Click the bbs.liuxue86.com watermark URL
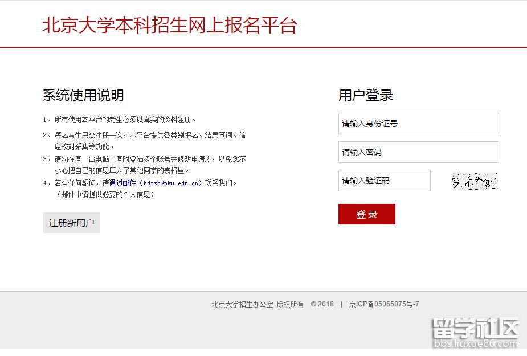 [476, 343]
